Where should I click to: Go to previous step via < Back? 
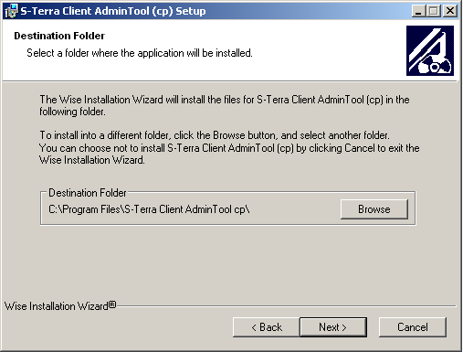coord(267,327)
